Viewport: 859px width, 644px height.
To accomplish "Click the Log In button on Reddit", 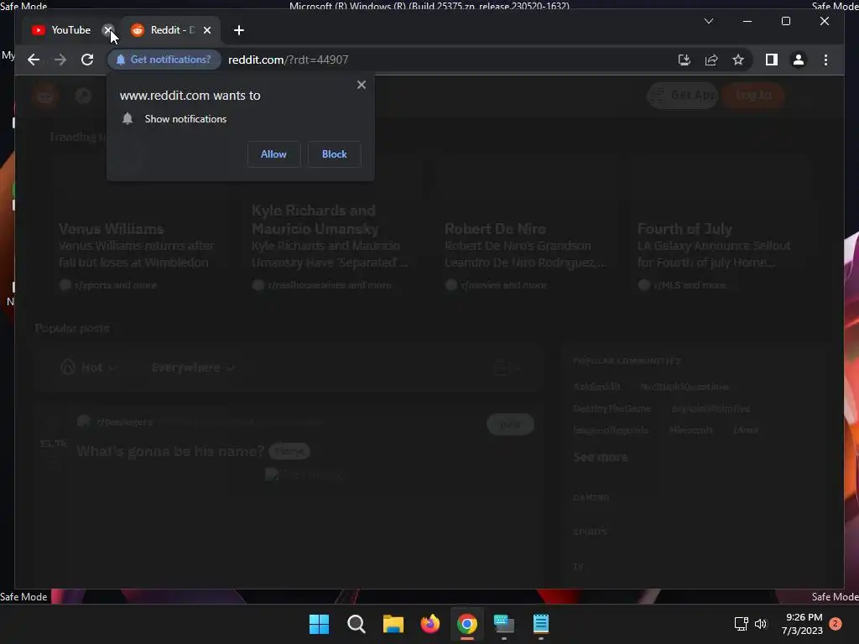I will [x=753, y=96].
